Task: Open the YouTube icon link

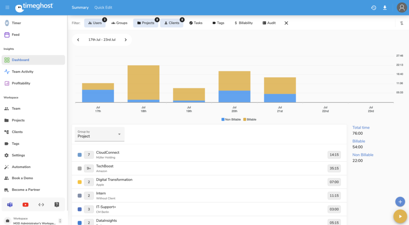Action: pyautogui.click(x=26, y=205)
